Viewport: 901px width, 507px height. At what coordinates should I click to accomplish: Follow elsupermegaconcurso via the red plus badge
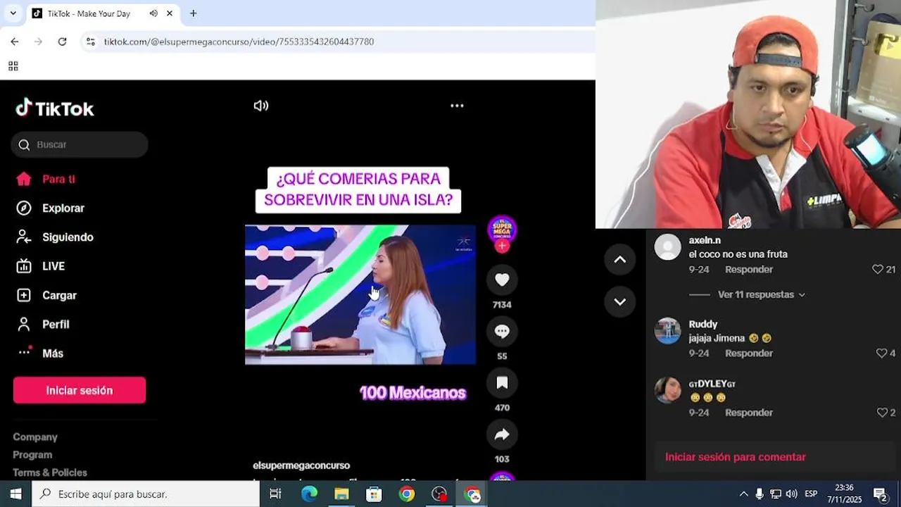point(502,246)
